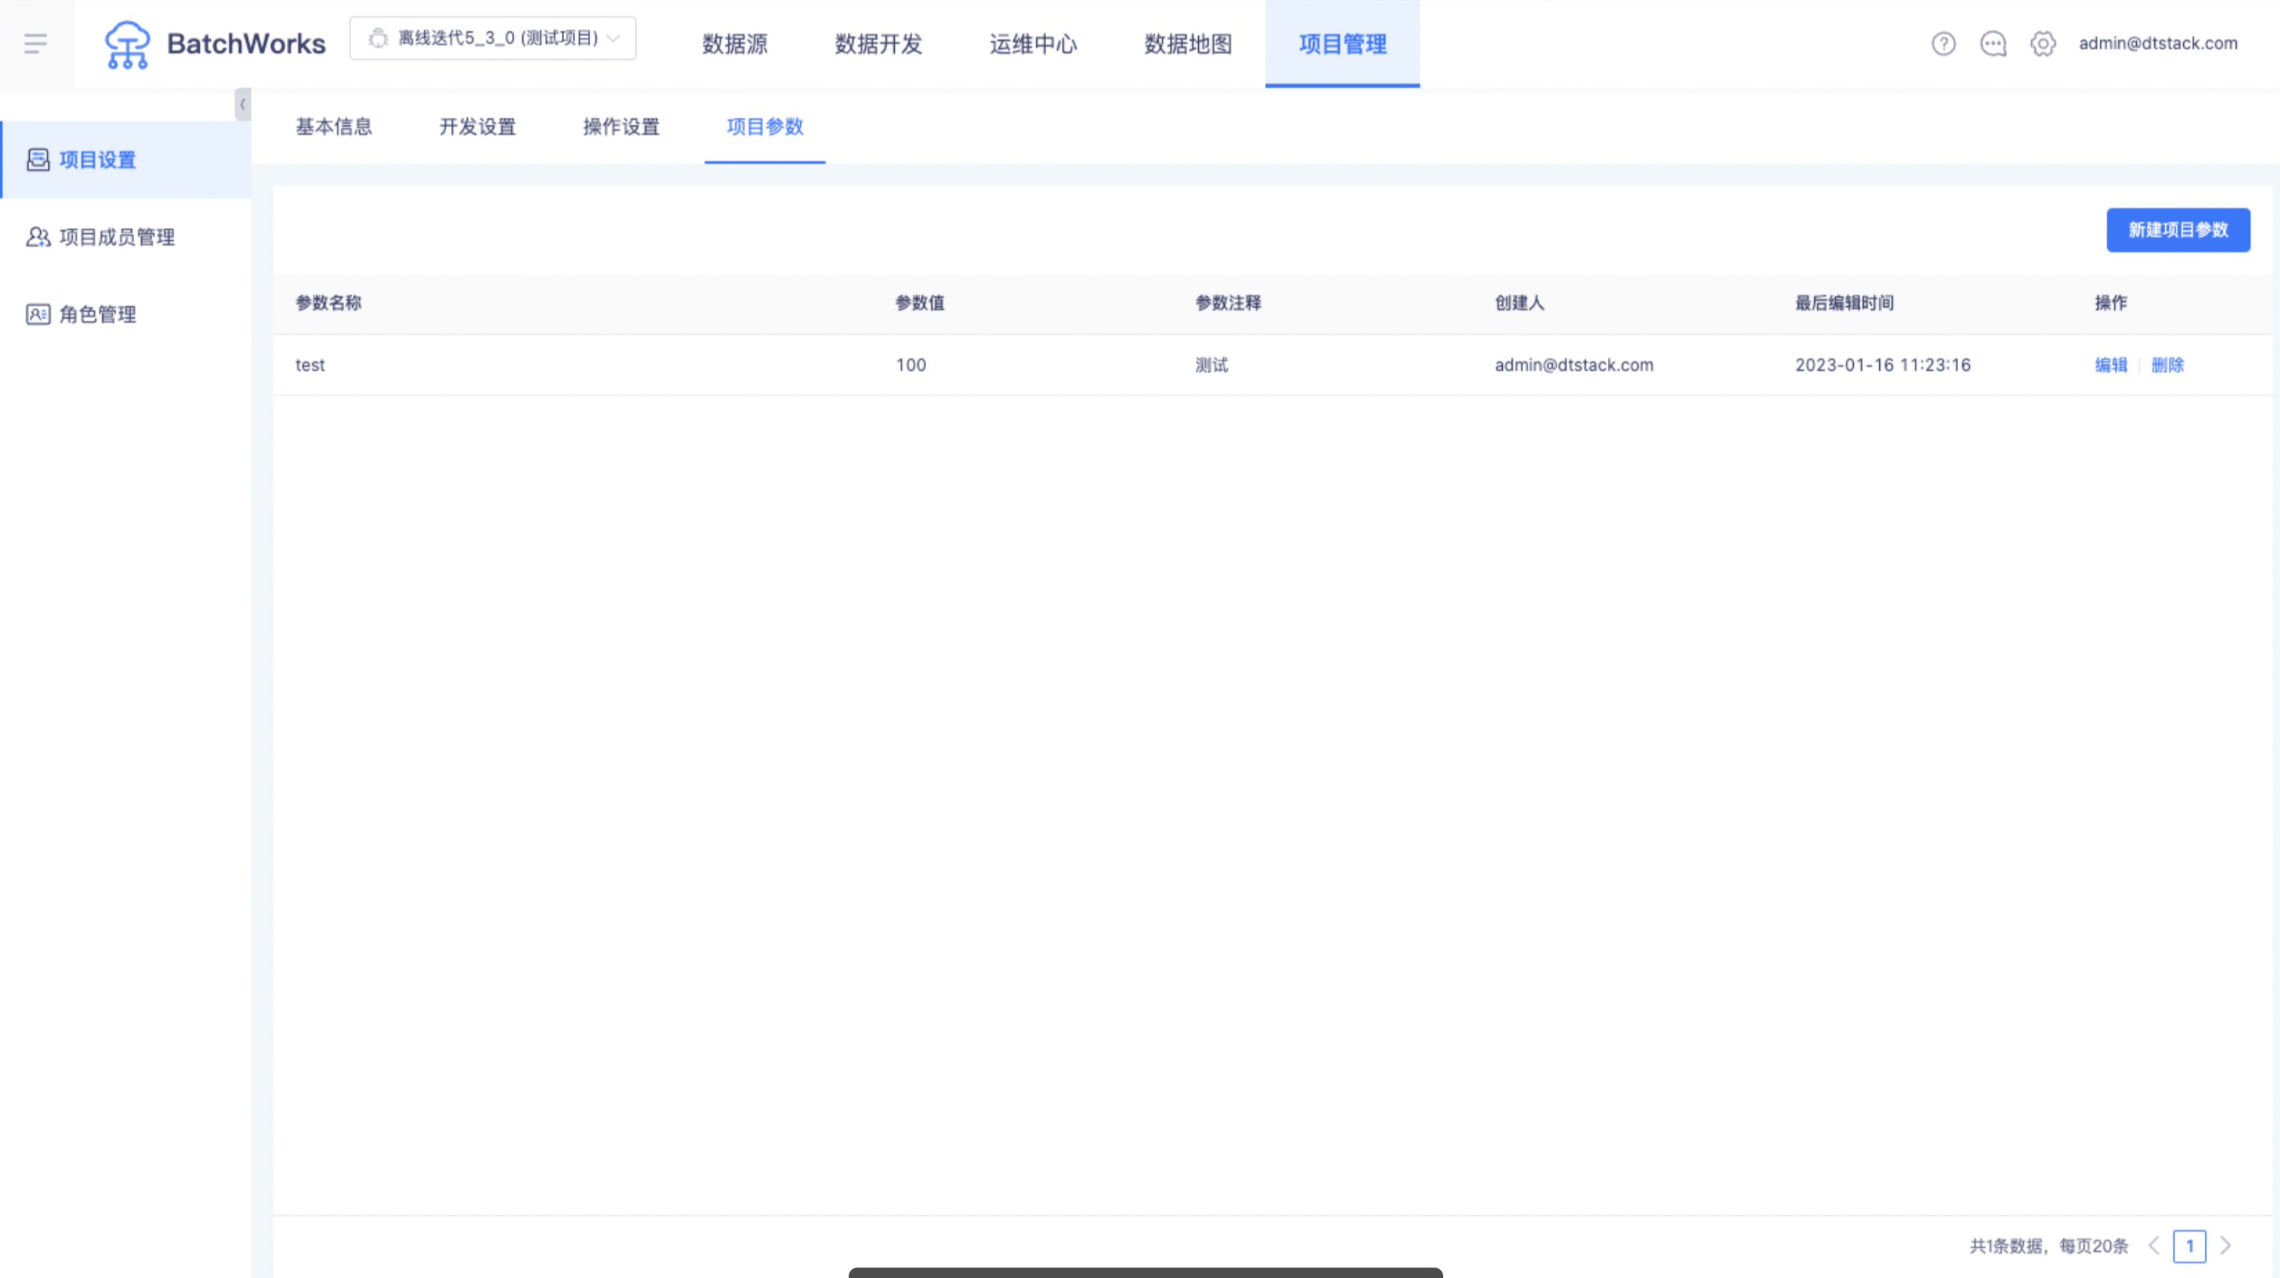
Task: Click 创建人 column header
Action: coord(1520,303)
